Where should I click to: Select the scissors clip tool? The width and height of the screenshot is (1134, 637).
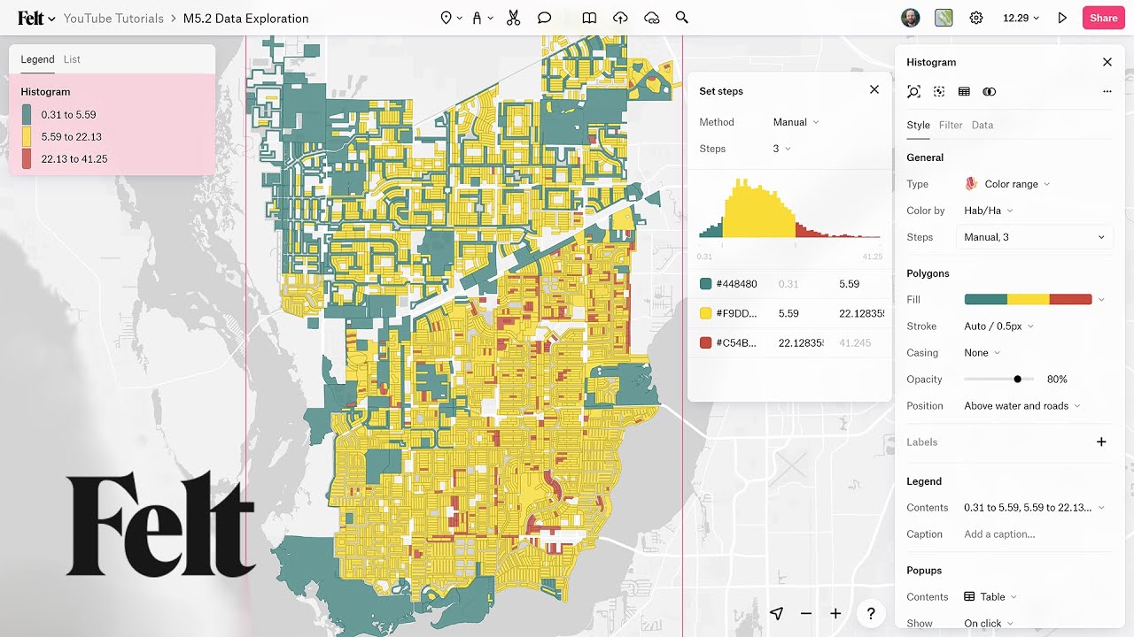coord(514,18)
